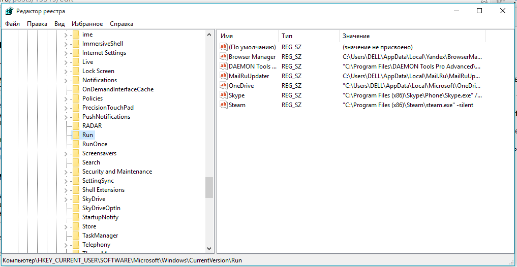Open the Файл menu

[13, 24]
